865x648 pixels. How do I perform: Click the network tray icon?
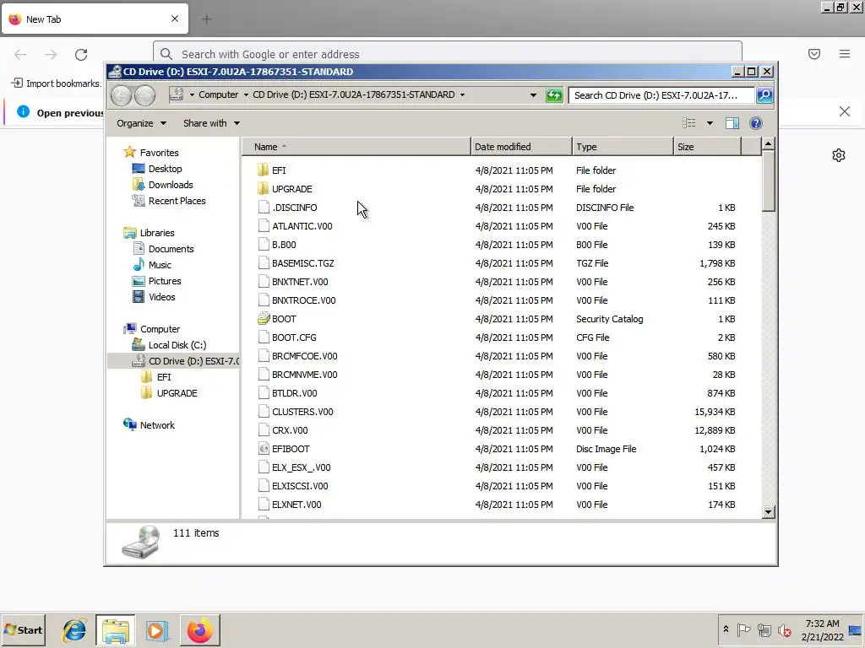click(764, 629)
